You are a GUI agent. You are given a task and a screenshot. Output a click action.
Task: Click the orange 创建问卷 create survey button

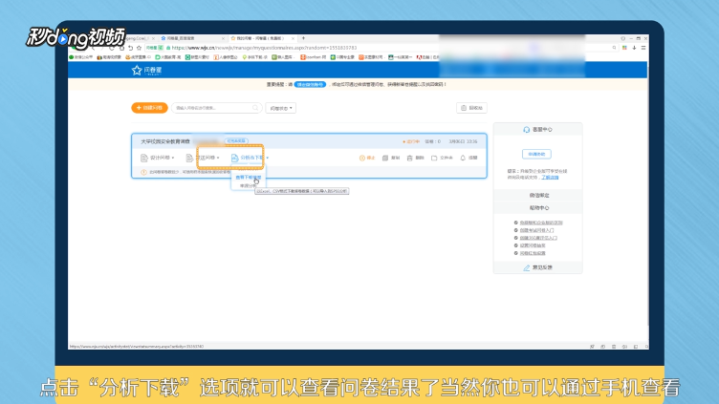[149, 108]
